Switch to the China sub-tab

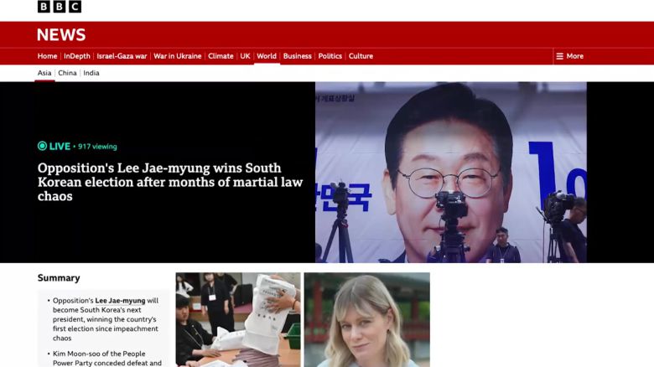pos(67,73)
